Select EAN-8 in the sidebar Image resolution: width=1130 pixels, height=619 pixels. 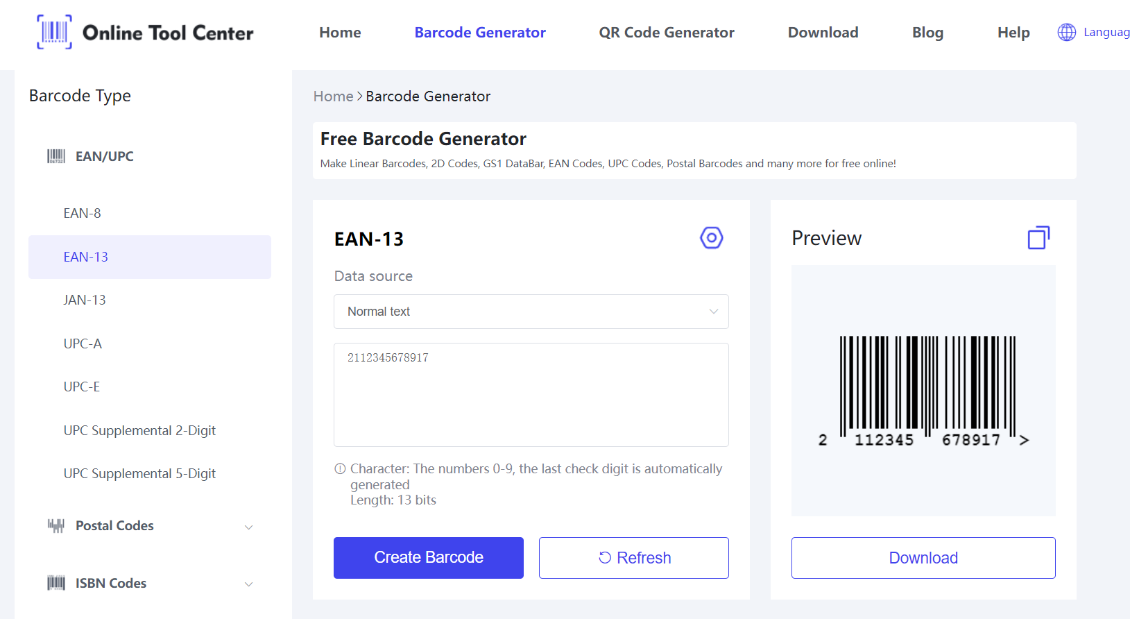point(82,213)
